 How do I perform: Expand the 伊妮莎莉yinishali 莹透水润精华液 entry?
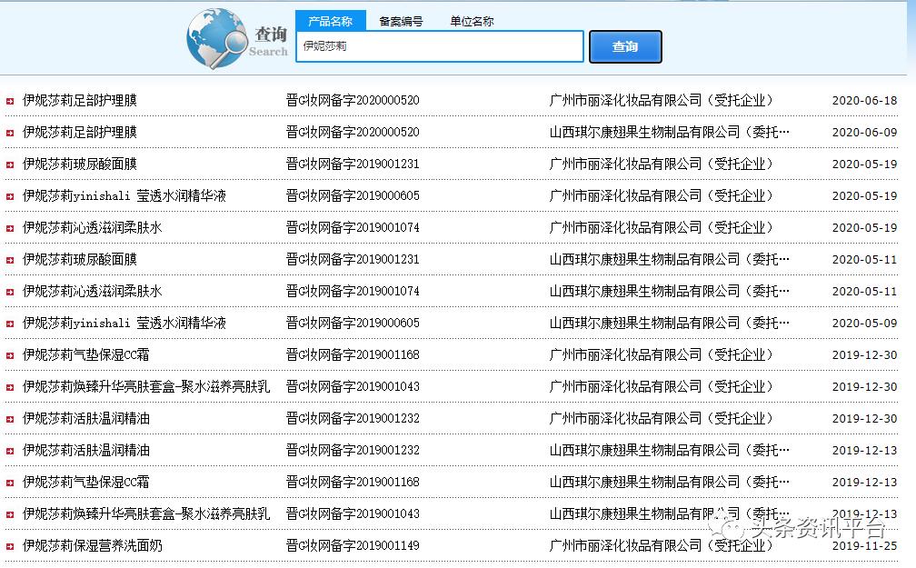coord(8,195)
